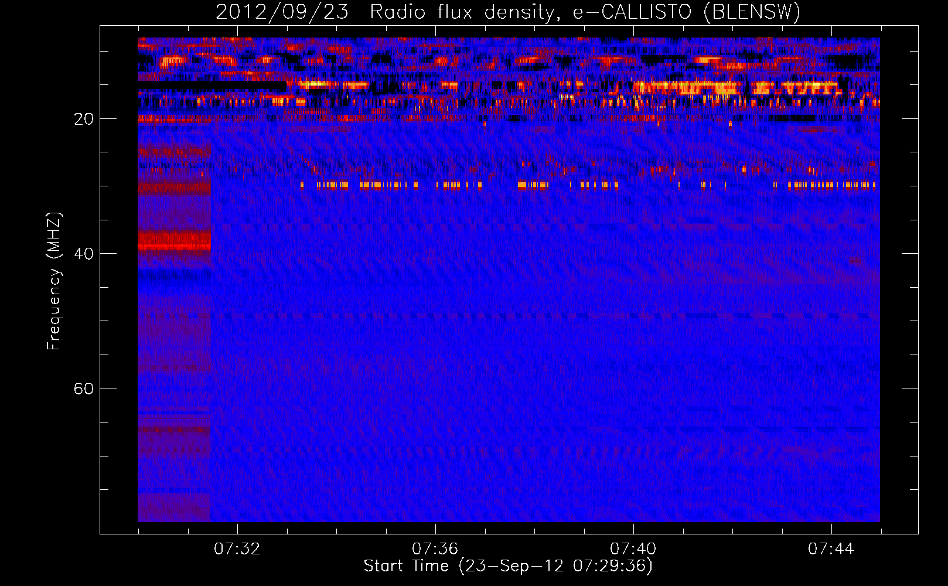This screenshot has width=948, height=586.
Task: Click the '07:36' time tick label
Action: [x=435, y=549]
